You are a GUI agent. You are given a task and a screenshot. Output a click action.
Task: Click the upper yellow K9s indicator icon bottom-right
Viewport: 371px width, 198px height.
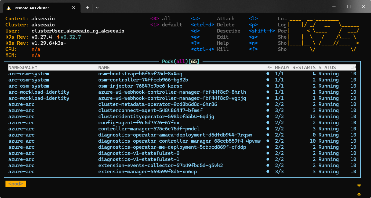coord(358,185)
